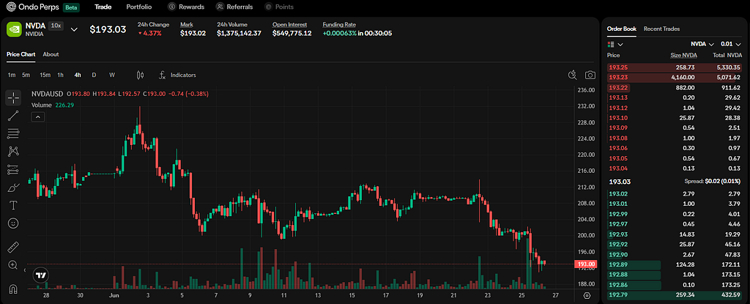
Task: Collapse the volume indicator legend arrow
Action: pyautogui.click(x=38, y=116)
